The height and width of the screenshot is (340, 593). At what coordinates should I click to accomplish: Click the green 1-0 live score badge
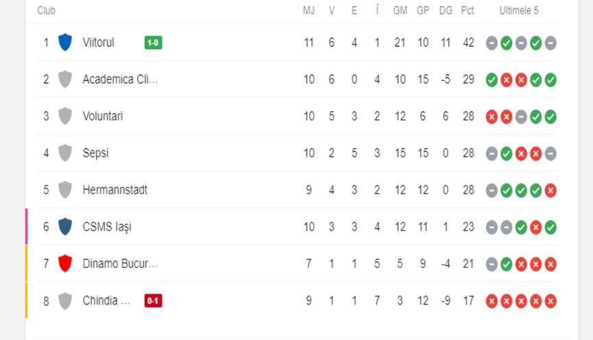click(x=153, y=43)
